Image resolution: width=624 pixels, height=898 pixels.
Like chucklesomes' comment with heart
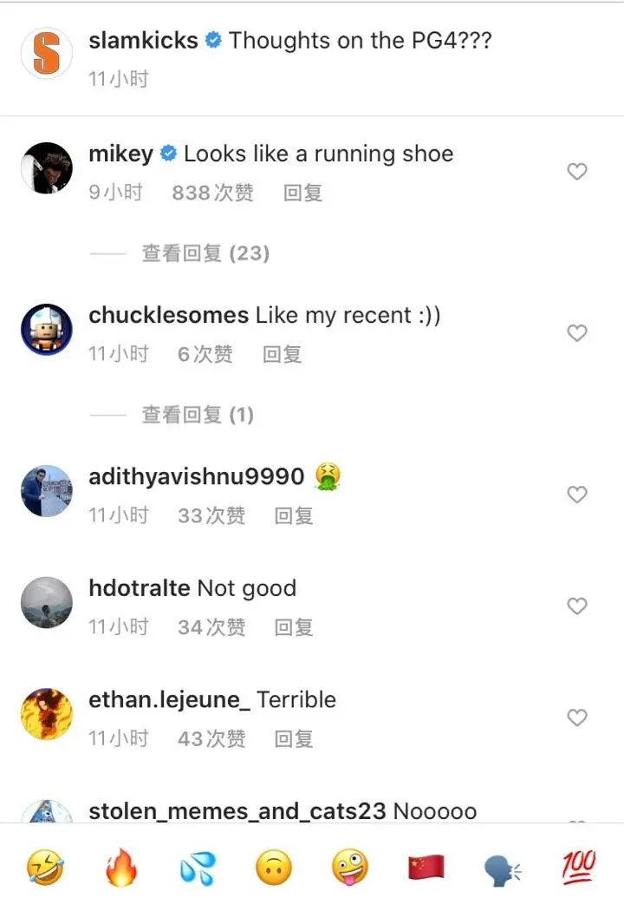coord(577,333)
